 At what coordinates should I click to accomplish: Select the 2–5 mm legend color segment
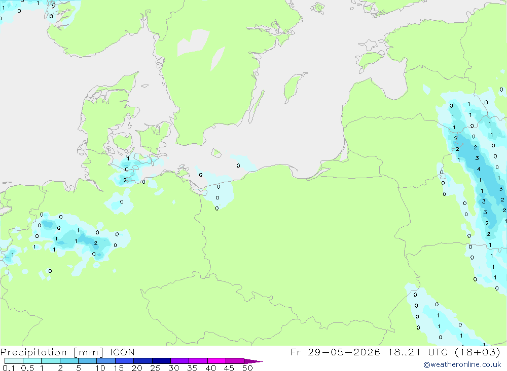click(x=69, y=361)
